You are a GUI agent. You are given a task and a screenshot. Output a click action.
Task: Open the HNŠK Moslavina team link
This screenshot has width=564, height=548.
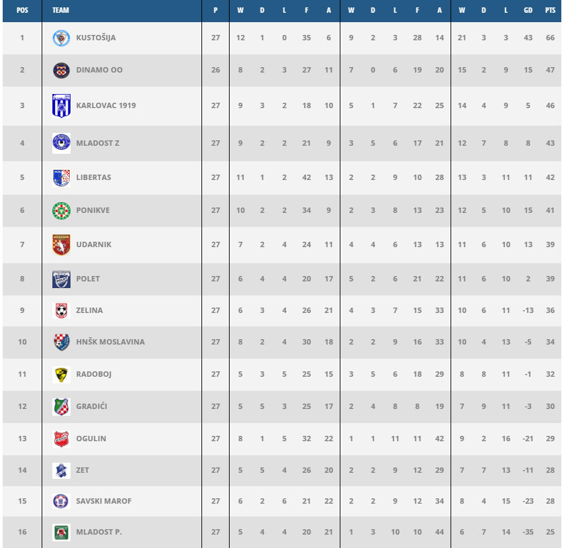[110, 342]
